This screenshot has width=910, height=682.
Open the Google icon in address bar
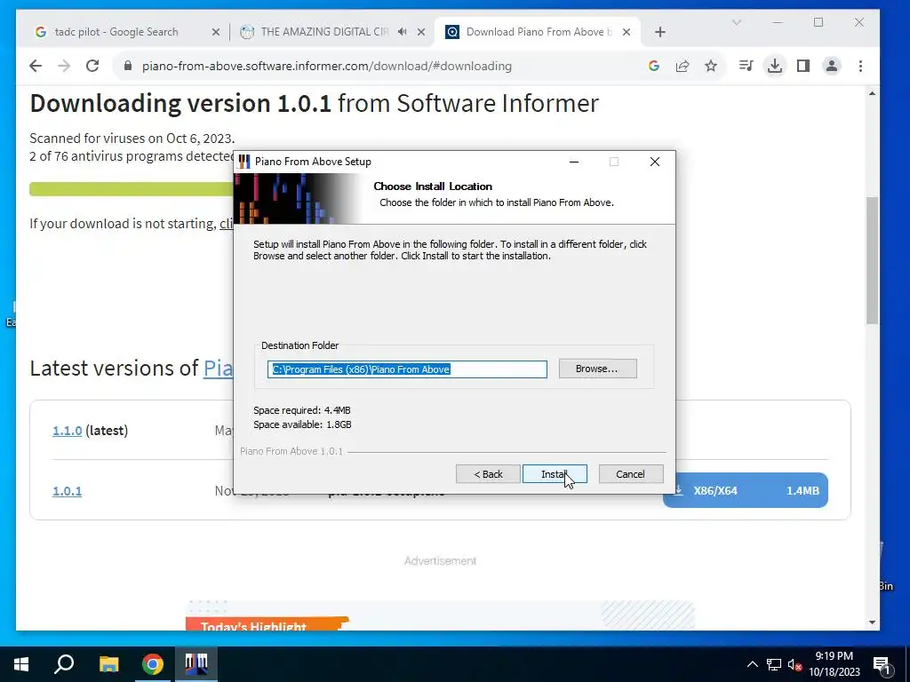point(654,66)
